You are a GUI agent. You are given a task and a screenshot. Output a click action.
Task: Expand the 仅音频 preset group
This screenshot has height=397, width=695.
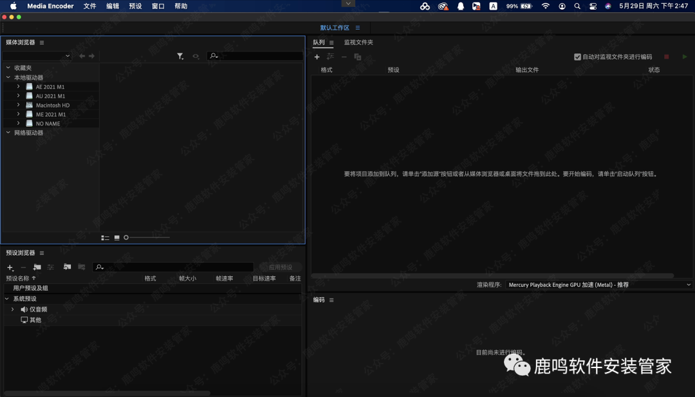pos(12,309)
